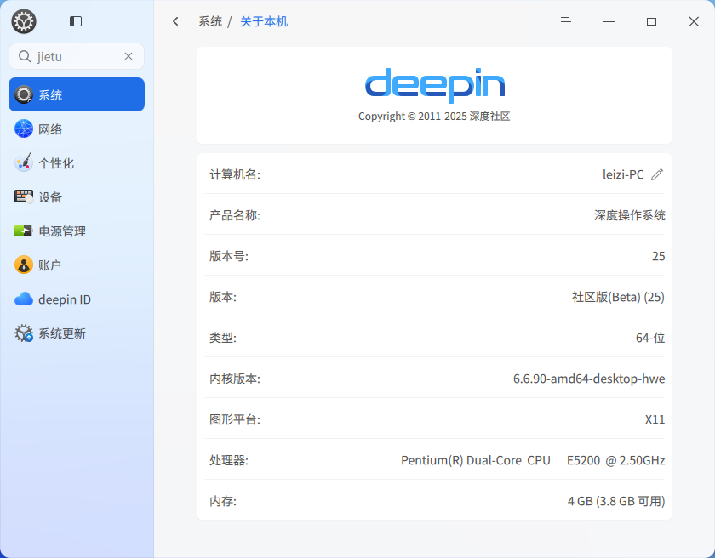
Task: Click the 图形平台 value X11
Action: (x=655, y=419)
